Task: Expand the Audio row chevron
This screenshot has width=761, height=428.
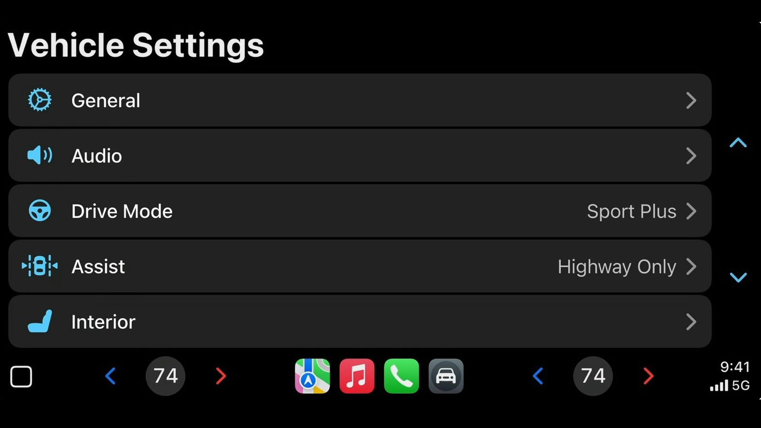Action: [x=691, y=156]
